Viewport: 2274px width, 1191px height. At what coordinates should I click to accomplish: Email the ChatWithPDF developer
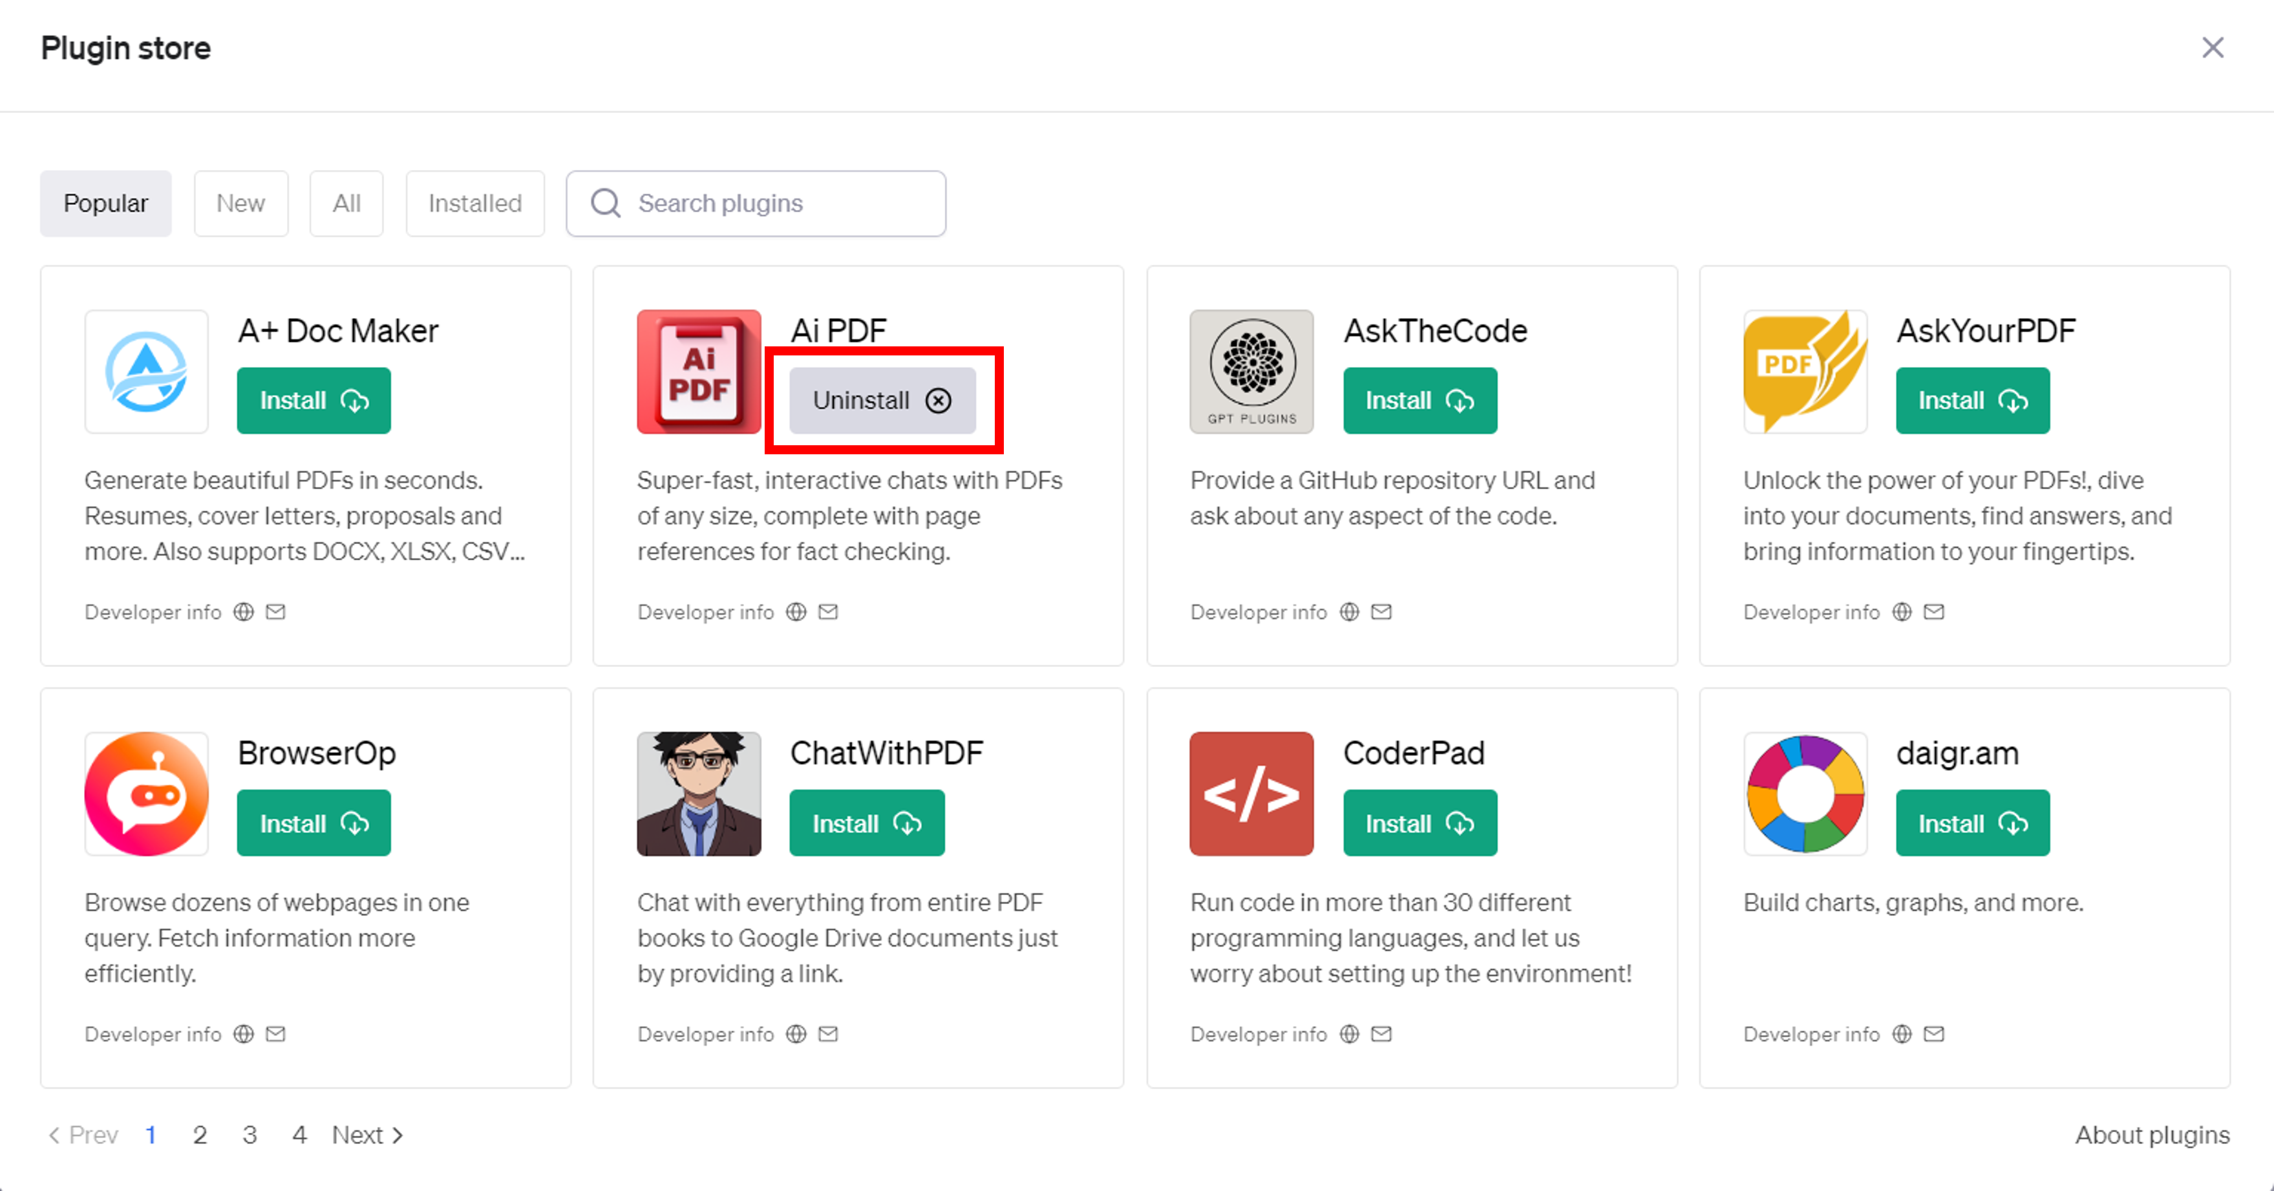[828, 1034]
